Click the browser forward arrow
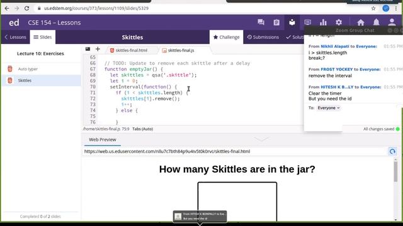Image resolution: width=403 pixels, height=226 pixels. (x=17, y=8)
